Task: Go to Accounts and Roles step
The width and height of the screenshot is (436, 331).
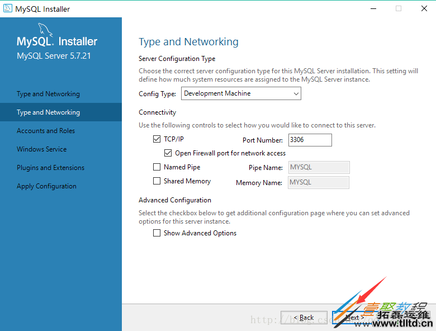Action: 46,131
